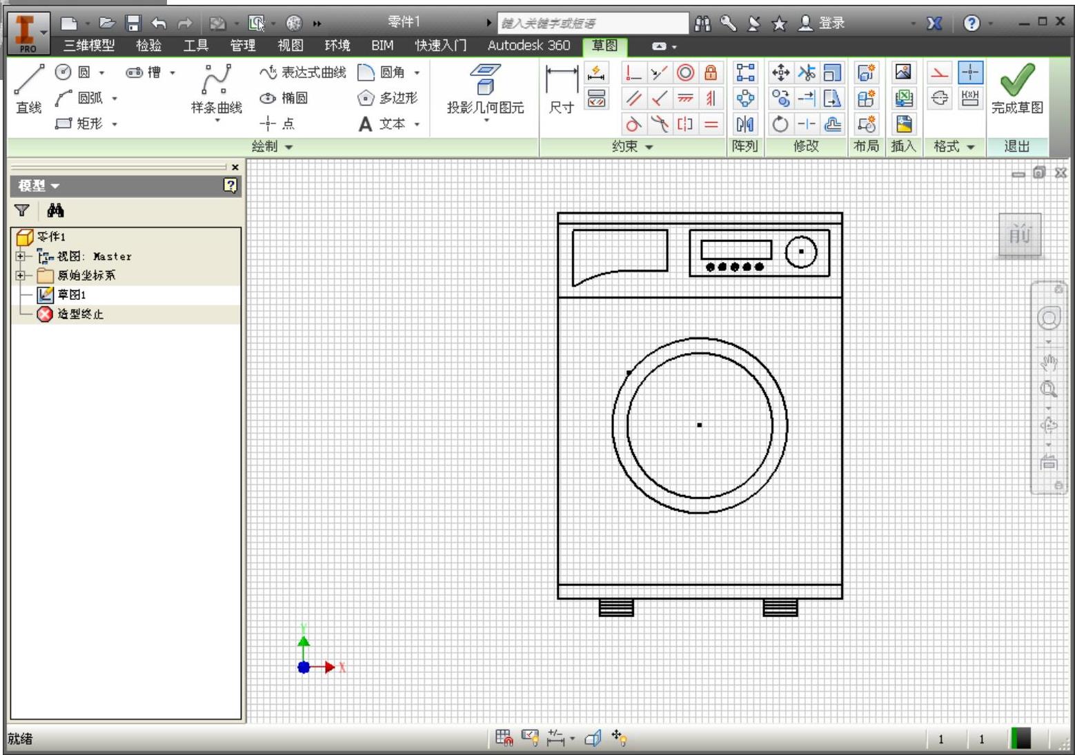The image size is (1075, 755).
Task: Apply the Vertical constraint icon
Action: coord(711,99)
